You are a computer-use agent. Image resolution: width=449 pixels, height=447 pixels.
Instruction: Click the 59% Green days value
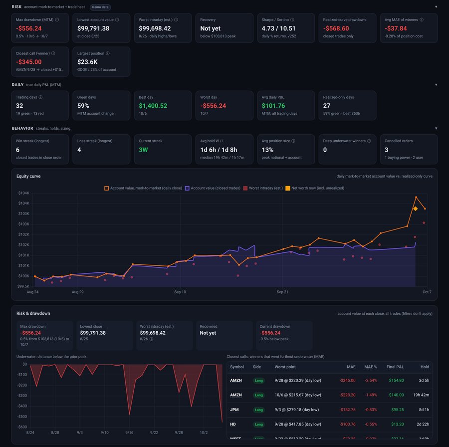[83, 106]
